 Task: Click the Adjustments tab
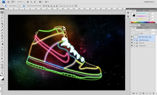click(135, 25)
